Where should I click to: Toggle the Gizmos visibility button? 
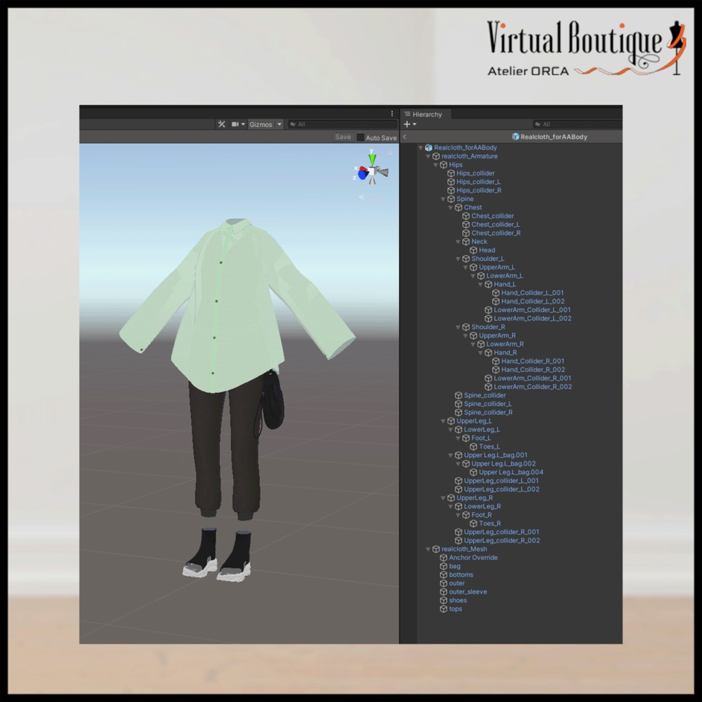click(261, 124)
